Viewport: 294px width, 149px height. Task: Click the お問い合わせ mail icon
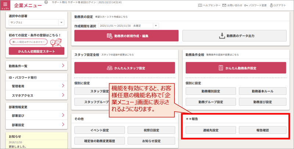tap(225, 5)
